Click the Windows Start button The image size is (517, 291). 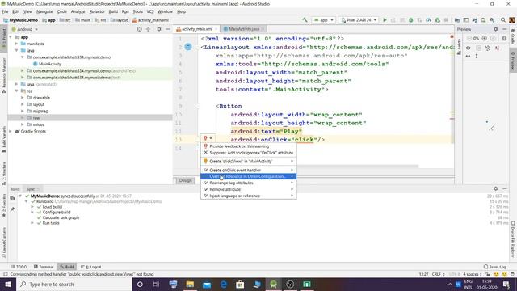[8, 284]
